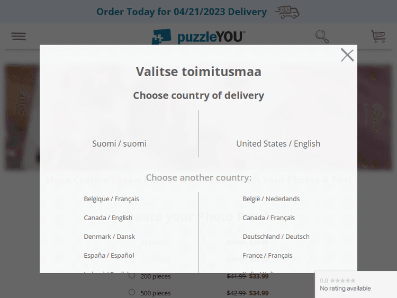Select the 500 pieces radio option
This screenshot has width=397, height=298.
coord(132,292)
